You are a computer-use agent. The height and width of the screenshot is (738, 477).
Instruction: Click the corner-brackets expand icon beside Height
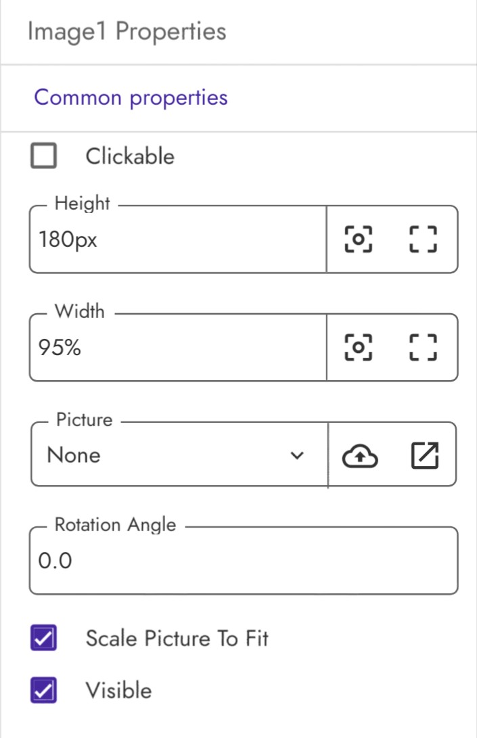click(x=424, y=239)
